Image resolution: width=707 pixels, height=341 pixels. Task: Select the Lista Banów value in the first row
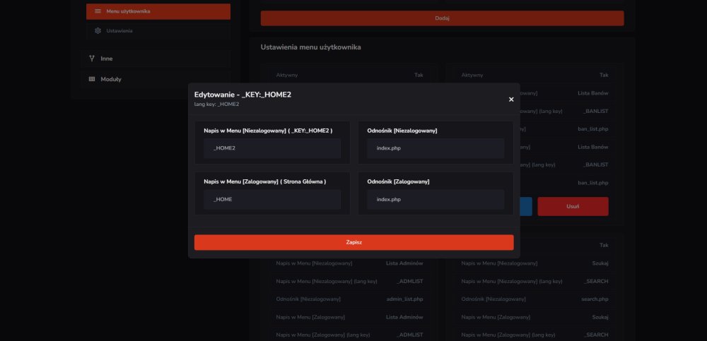click(593, 93)
